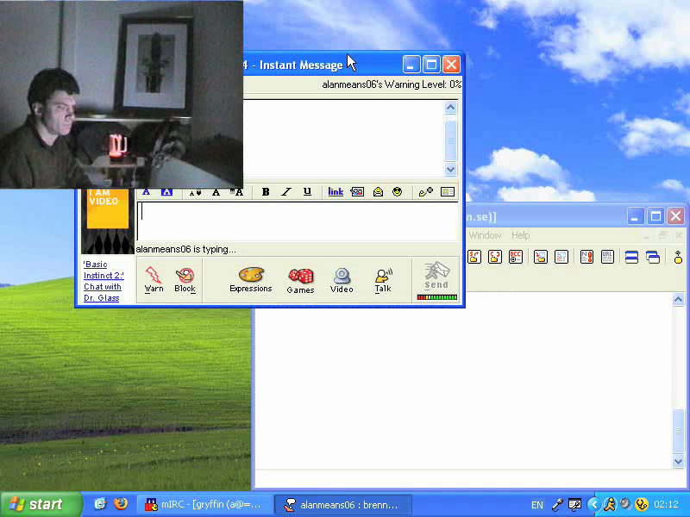Image resolution: width=690 pixels, height=517 pixels.
Task: Click the mIRC Send files icon
Action: coord(474,257)
